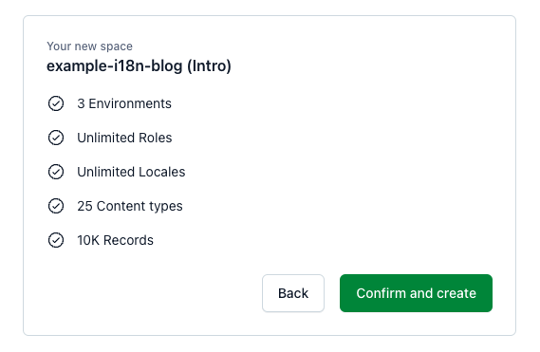Click the check circle beside 25 Content types
This screenshot has height=352, width=540.
pos(56,206)
